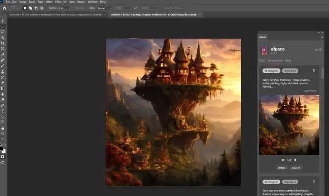
Task: Choose New Selection mode in options bar
Action: [25, 8]
